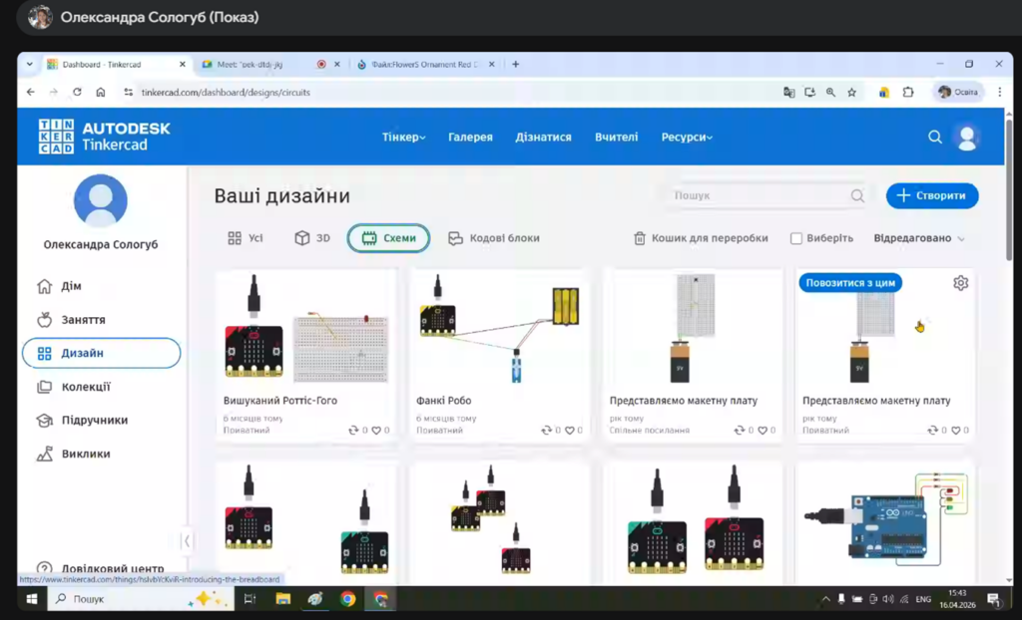Expand the Ресурси dropdown menu

pyautogui.click(x=687, y=138)
